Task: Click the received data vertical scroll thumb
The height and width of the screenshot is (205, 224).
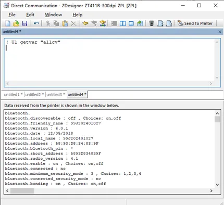Action: pos(217,119)
